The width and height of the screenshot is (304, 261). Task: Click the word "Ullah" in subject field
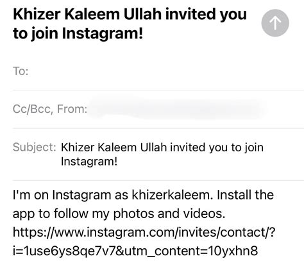(153, 147)
